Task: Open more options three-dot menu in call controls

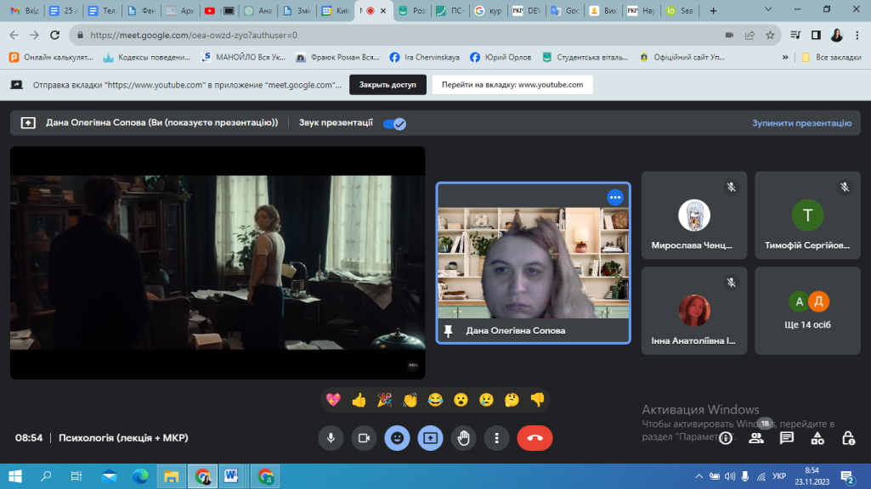Action: click(x=496, y=438)
